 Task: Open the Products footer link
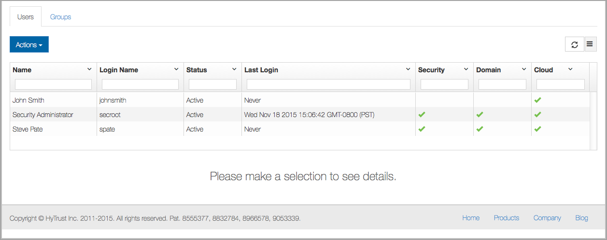pos(506,218)
